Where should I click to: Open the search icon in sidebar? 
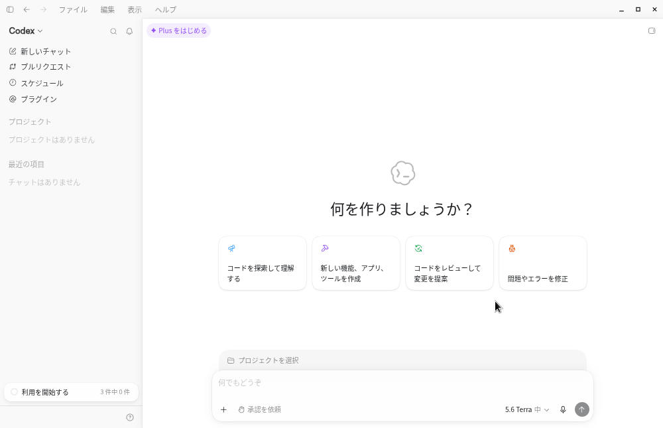(113, 31)
